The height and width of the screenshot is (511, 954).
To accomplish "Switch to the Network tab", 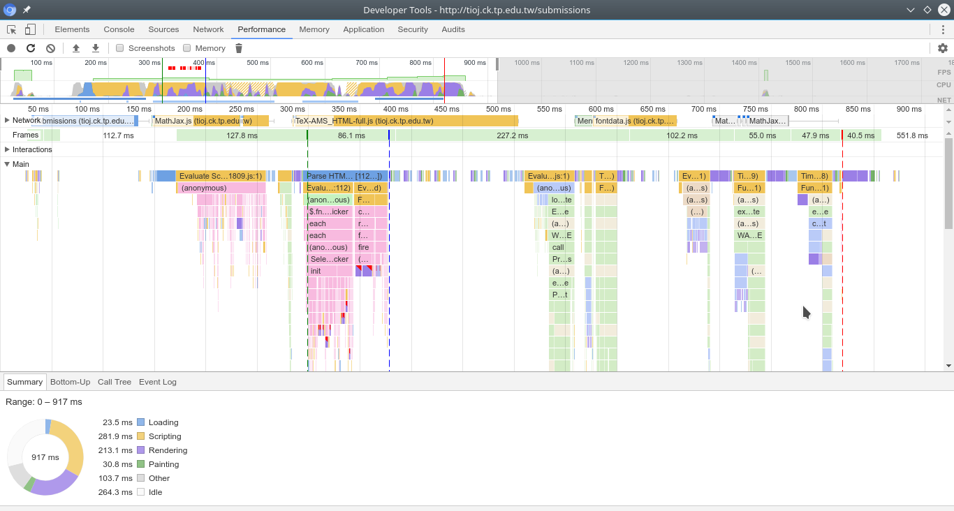I will [208, 29].
